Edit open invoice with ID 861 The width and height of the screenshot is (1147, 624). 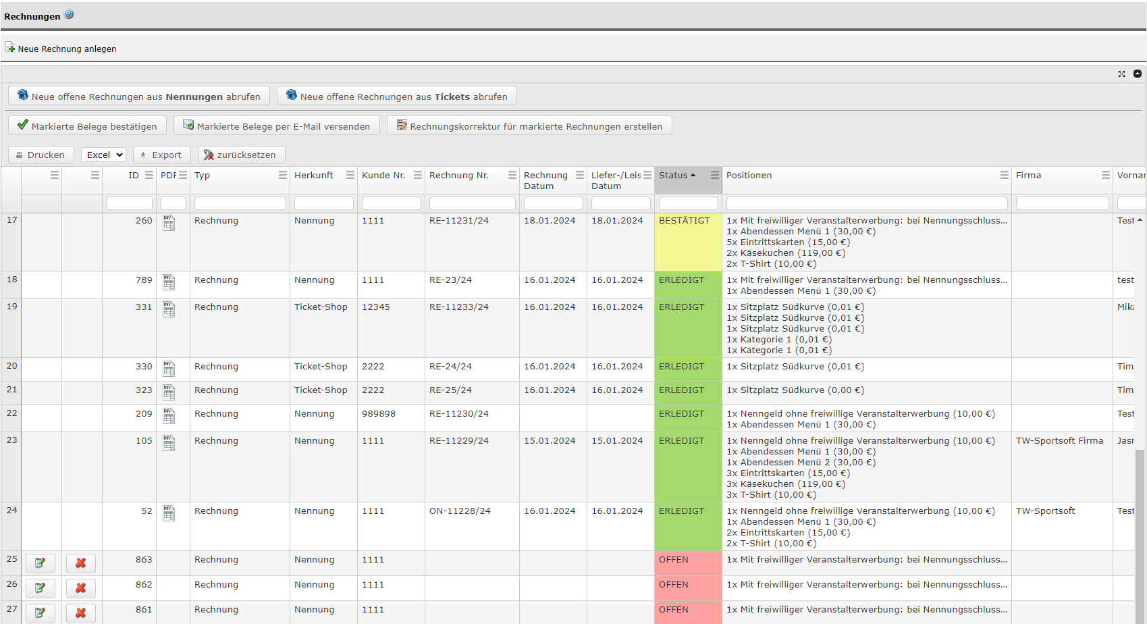(41, 613)
